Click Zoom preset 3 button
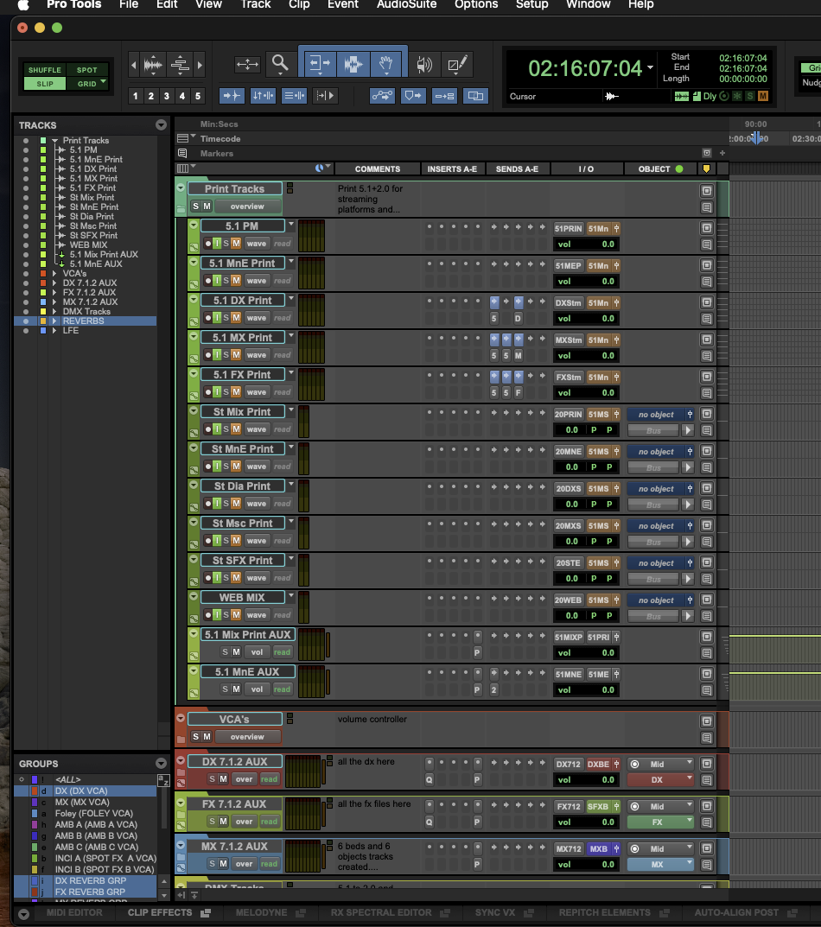Image resolution: width=821 pixels, height=927 pixels. [167, 96]
